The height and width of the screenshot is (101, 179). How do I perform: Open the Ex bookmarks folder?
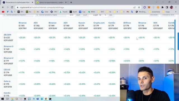[109, 12]
